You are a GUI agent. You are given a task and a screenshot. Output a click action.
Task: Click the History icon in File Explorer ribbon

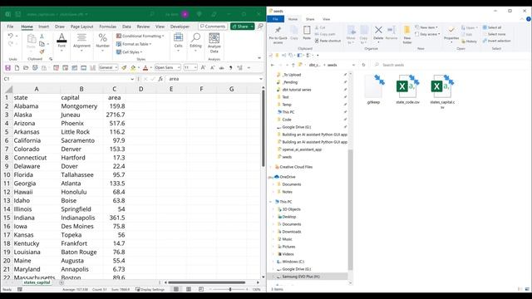click(x=469, y=42)
